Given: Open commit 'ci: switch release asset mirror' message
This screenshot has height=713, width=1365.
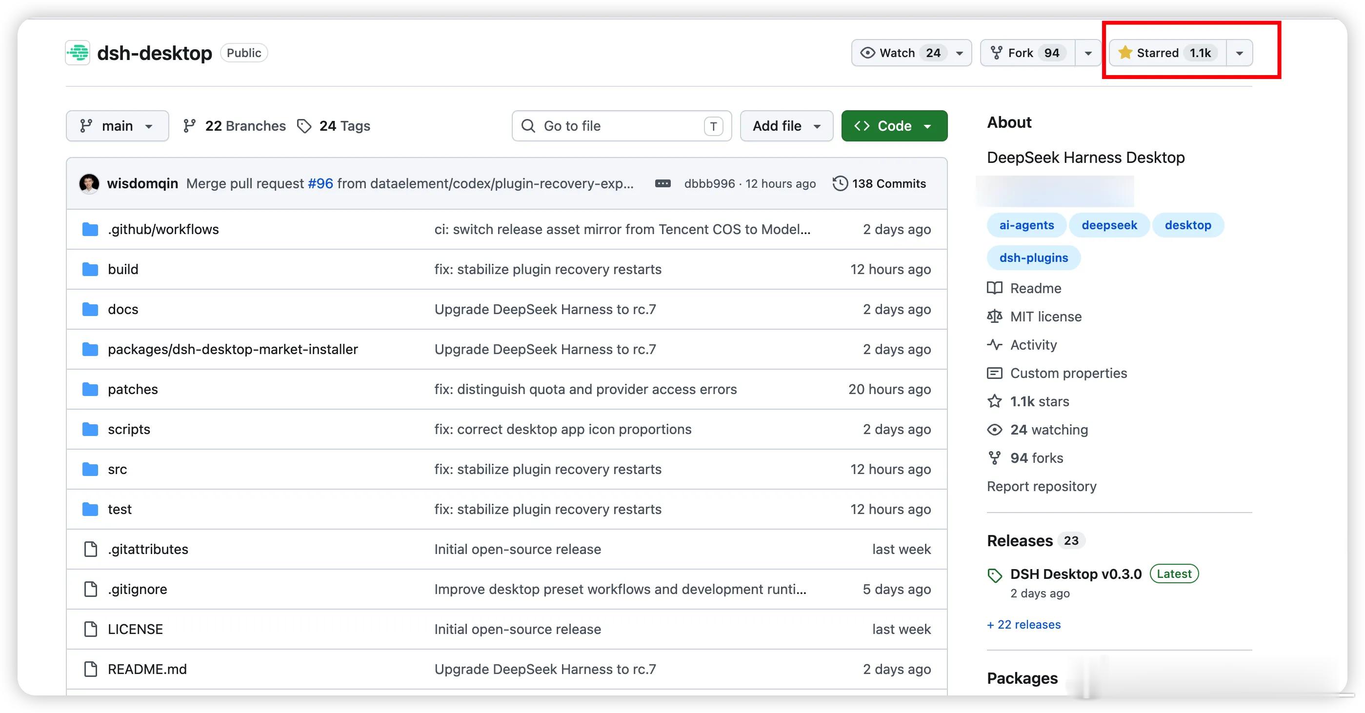Looking at the screenshot, I should 622,229.
